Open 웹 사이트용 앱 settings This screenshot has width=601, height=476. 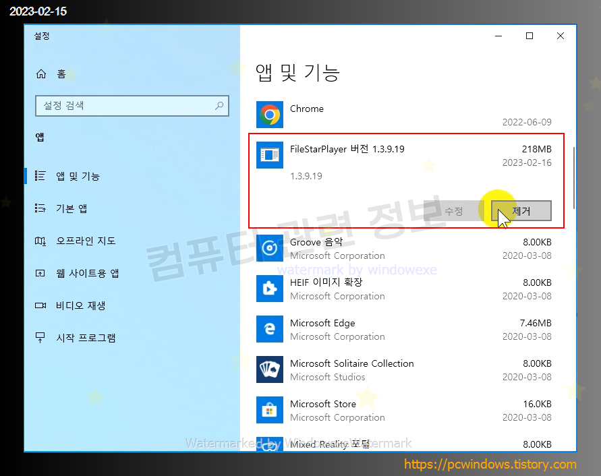pos(132,273)
